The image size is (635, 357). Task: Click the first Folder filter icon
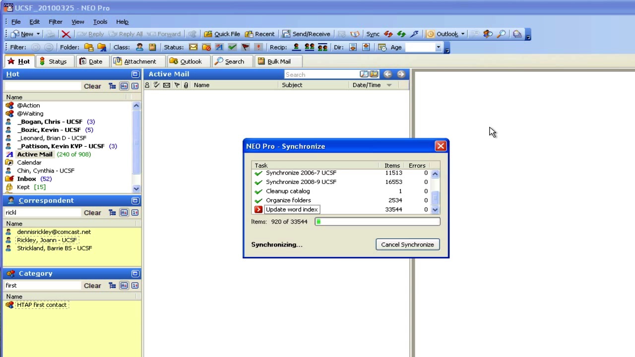[x=89, y=47]
